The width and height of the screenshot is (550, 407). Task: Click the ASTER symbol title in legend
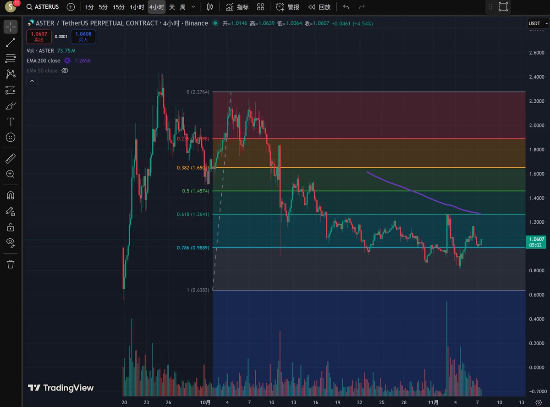click(x=122, y=23)
